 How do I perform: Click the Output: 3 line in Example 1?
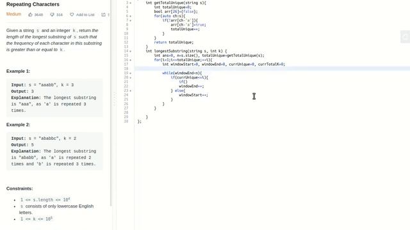(22, 91)
